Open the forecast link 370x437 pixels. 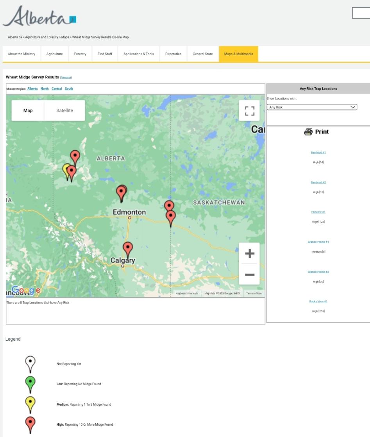[66, 78]
